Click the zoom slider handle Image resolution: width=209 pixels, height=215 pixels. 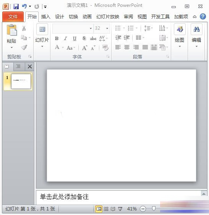coord(154,209)
